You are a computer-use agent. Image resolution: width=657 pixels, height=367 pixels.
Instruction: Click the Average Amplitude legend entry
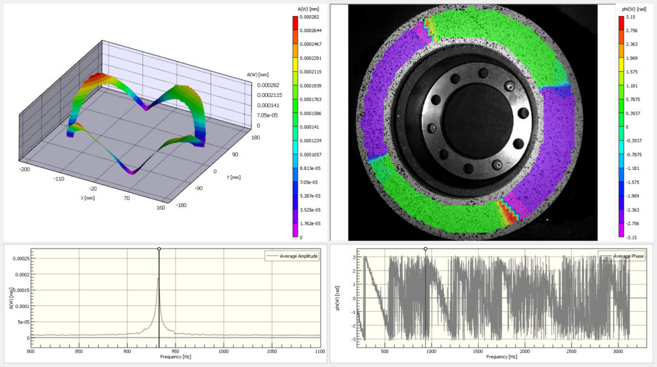pos(292,256)
